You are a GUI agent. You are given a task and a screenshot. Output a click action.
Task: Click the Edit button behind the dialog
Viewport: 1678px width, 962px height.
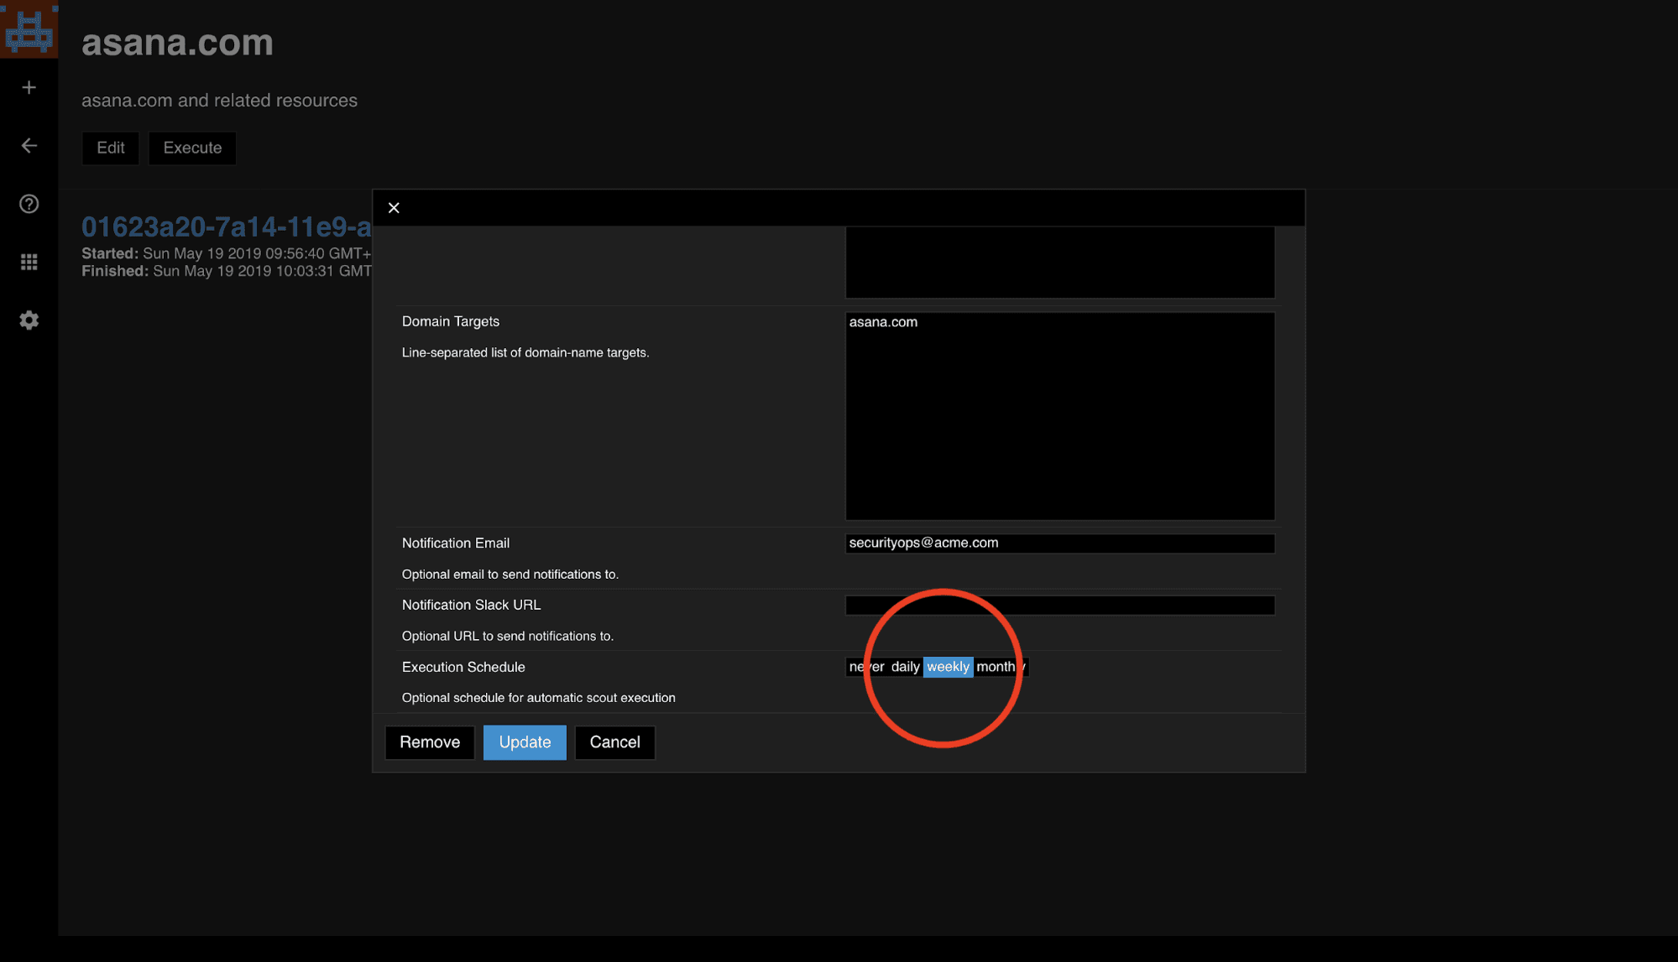(x=111, y=148)
